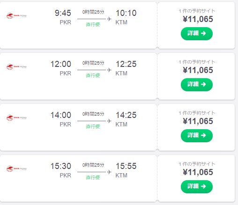Viewport: 238px width, 205px height.
Task: Click the airline logo on 15:30 flight
Action: point(16,169)
